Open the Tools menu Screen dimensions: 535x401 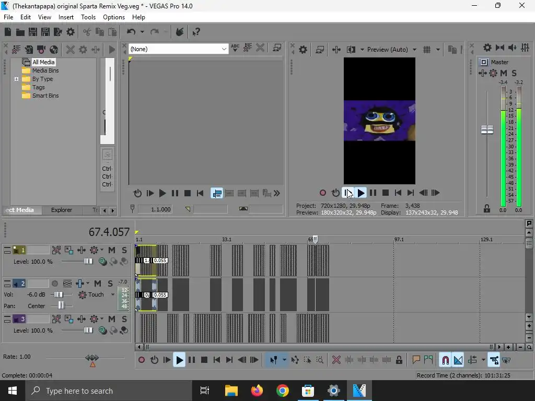(x=88, y=17)
